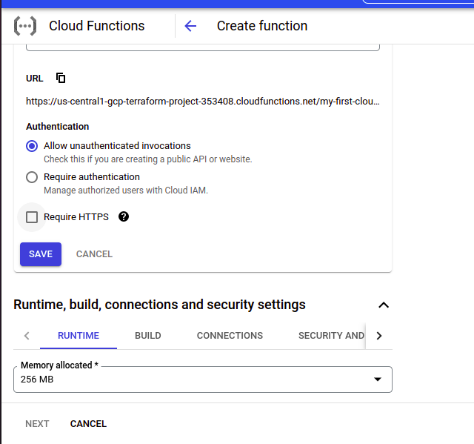Click 'Manage authorized users with Cloud IAM' text
The image size is (474, 444).
(x=126, y=190)
